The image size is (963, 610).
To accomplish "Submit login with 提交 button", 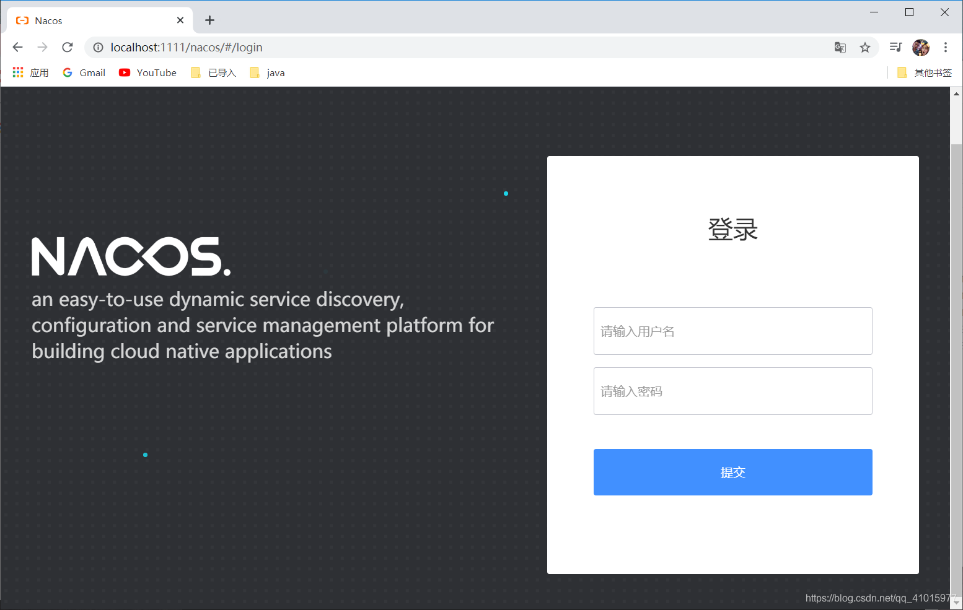I will click(732, 472).
